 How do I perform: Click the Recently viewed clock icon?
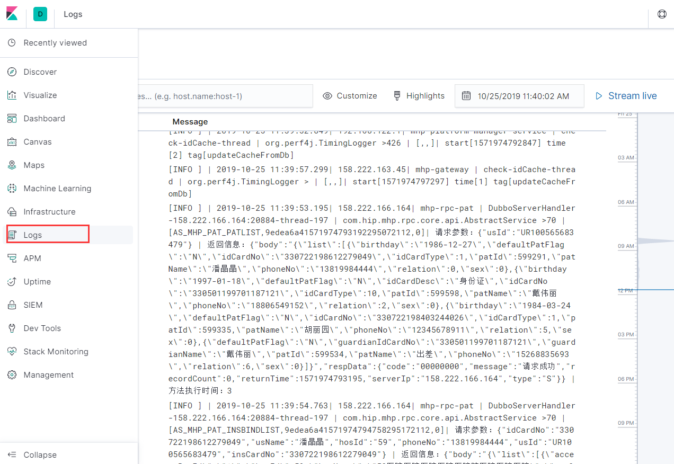click(12, 43)
